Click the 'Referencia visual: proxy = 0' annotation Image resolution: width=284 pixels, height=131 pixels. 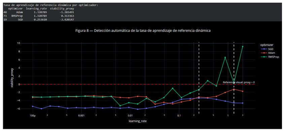(239, 82)
